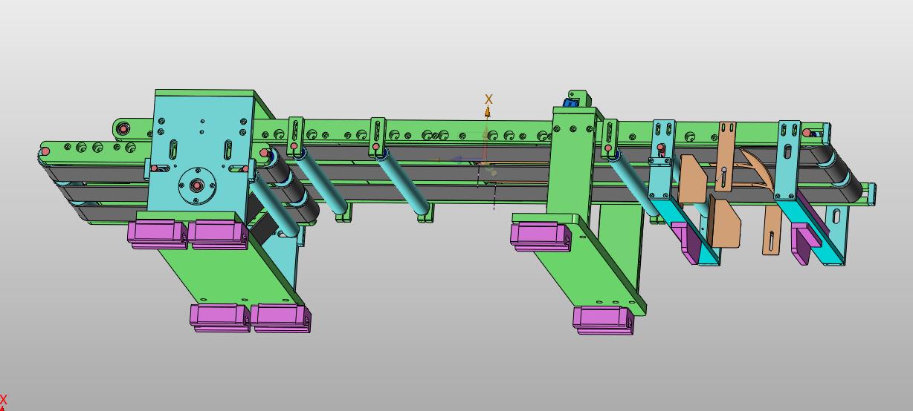913x411 pixels.
Task: Pick the small blue component atop the center column
Action: pos(572,102)
